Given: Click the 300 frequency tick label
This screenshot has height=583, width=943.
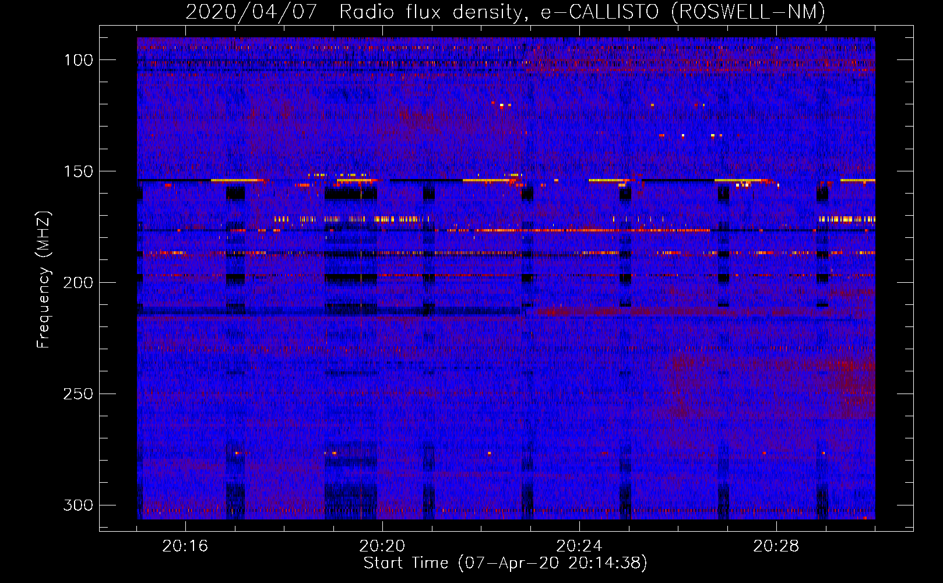Looking at the screenshot, I should 78,505.
